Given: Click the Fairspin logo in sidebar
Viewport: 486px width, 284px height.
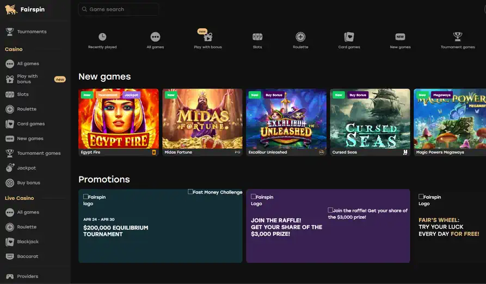Looking at the screenshot, I should pyautogui.click(x=26, y=10).
